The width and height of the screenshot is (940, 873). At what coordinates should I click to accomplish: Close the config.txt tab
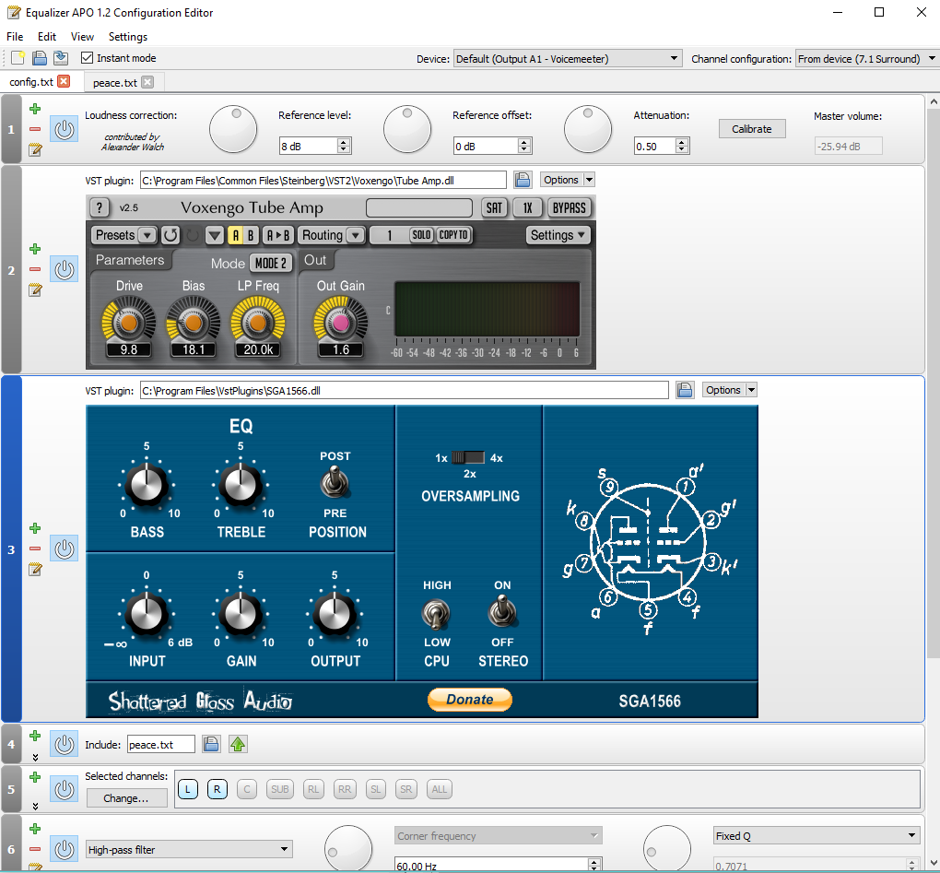[64, 81]
